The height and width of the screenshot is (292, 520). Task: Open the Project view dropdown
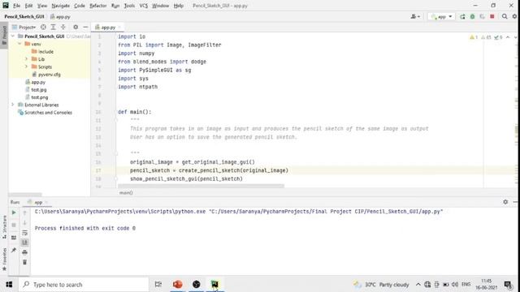click(24, 27)
